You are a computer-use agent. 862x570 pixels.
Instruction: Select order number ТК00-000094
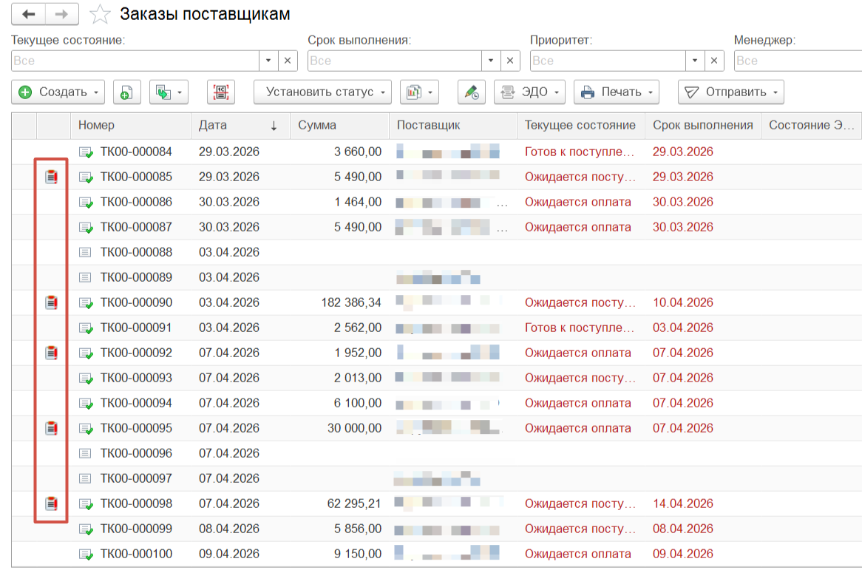pos(136,404)
